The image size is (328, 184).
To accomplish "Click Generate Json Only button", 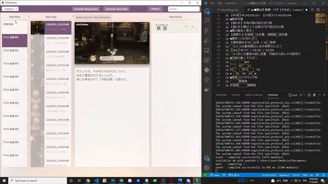I will (x=116, y=9).
